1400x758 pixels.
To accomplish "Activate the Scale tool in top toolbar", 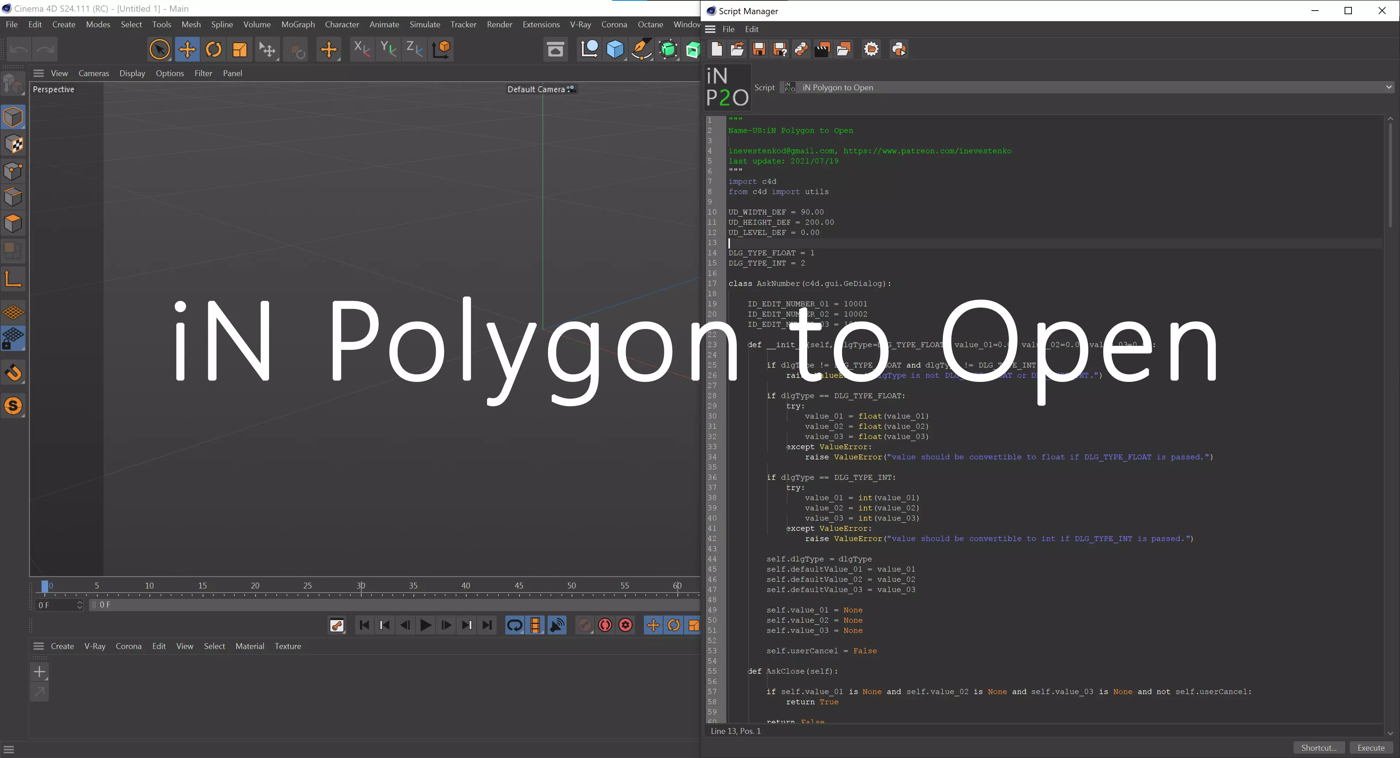I will 240,50.
